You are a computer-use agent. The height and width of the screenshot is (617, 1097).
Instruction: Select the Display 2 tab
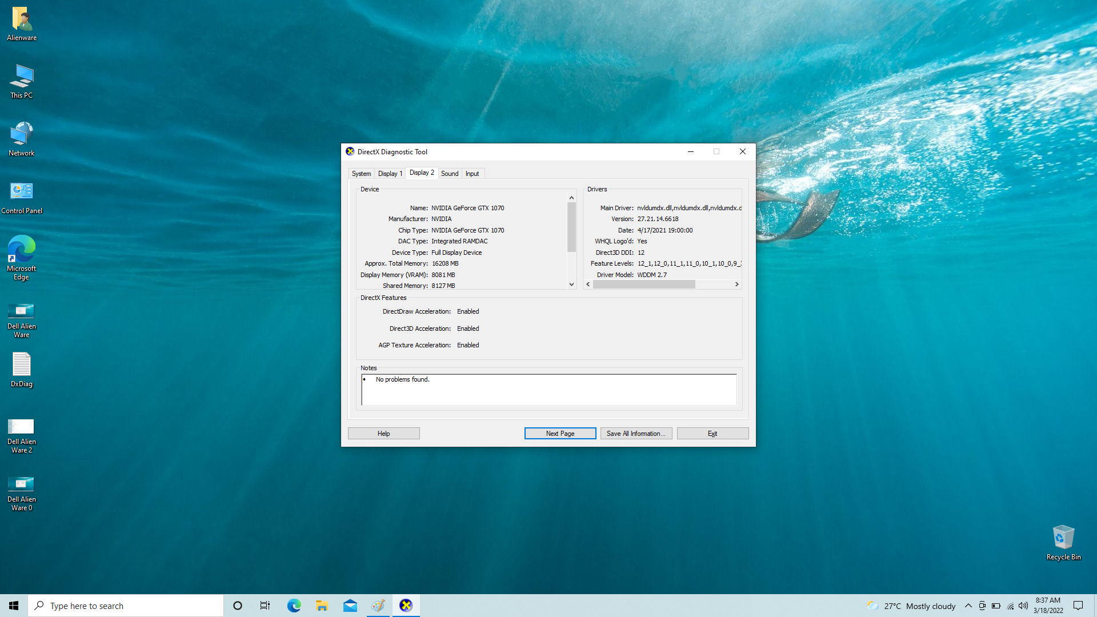point(421,173)
